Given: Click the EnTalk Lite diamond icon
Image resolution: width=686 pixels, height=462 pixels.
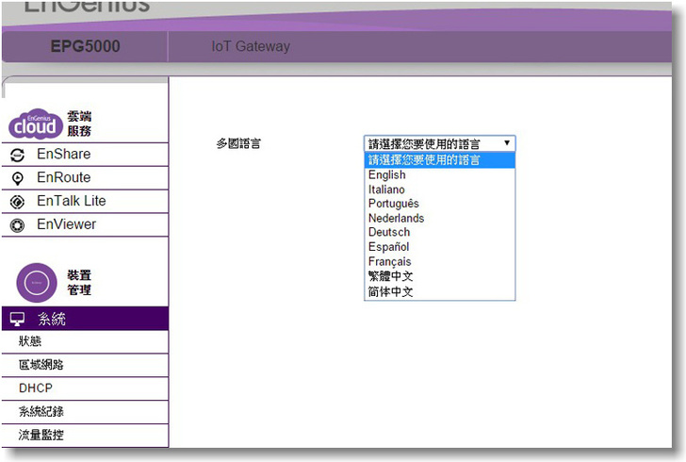Looking at the screenshot, I should tap(17, 202).
